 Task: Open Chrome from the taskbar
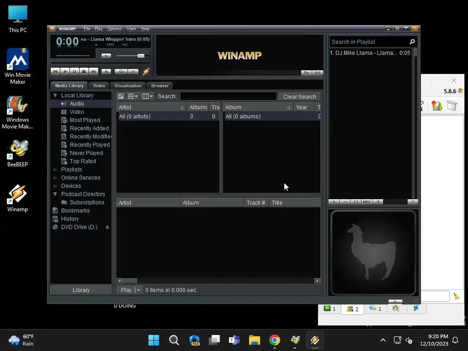coord(275,340)
